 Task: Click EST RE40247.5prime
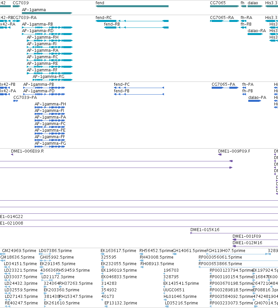[x=8, y=306]
